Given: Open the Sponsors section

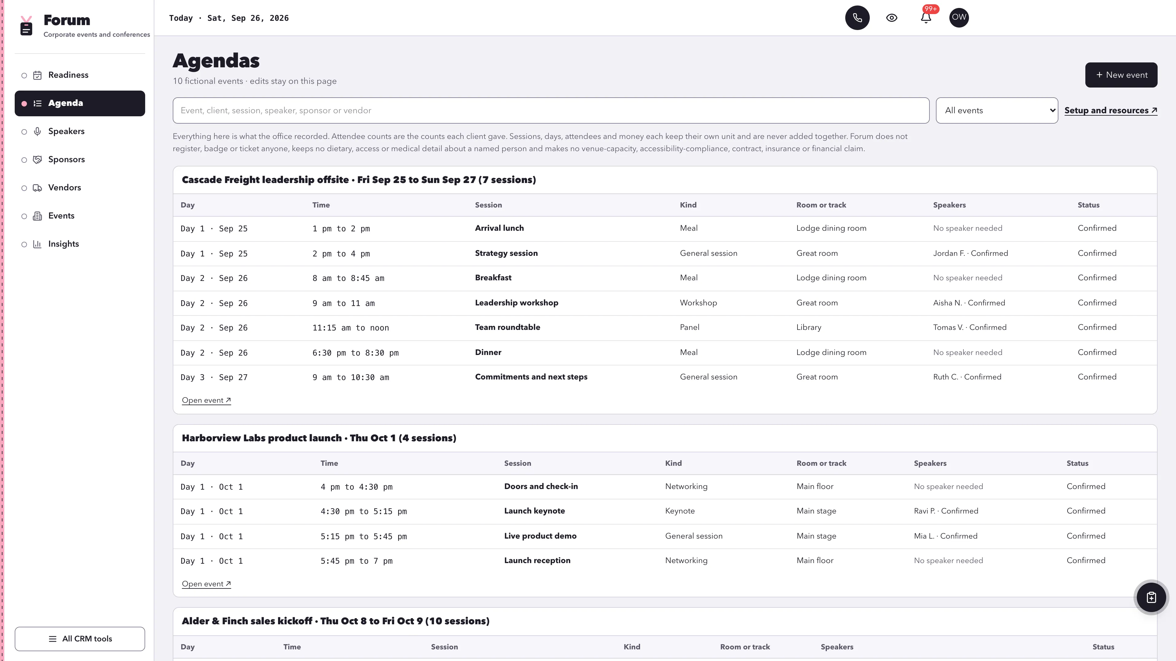Looking at the screenshot, I should 80,160.
